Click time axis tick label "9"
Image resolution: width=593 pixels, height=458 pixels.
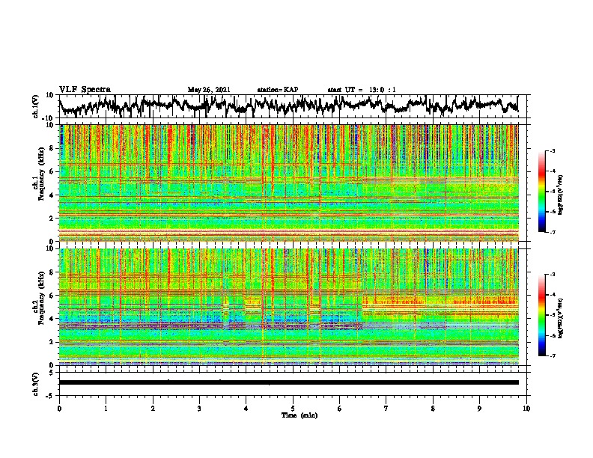[x=479, y=409]
